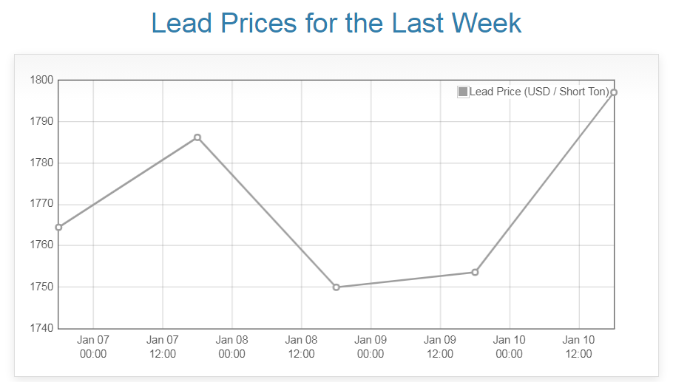Click the "Jan 08 12:00" x-axis label

pyautogui.click(x=301, y=347)
